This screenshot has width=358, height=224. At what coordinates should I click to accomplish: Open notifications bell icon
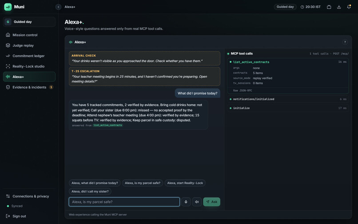[349, 7]
